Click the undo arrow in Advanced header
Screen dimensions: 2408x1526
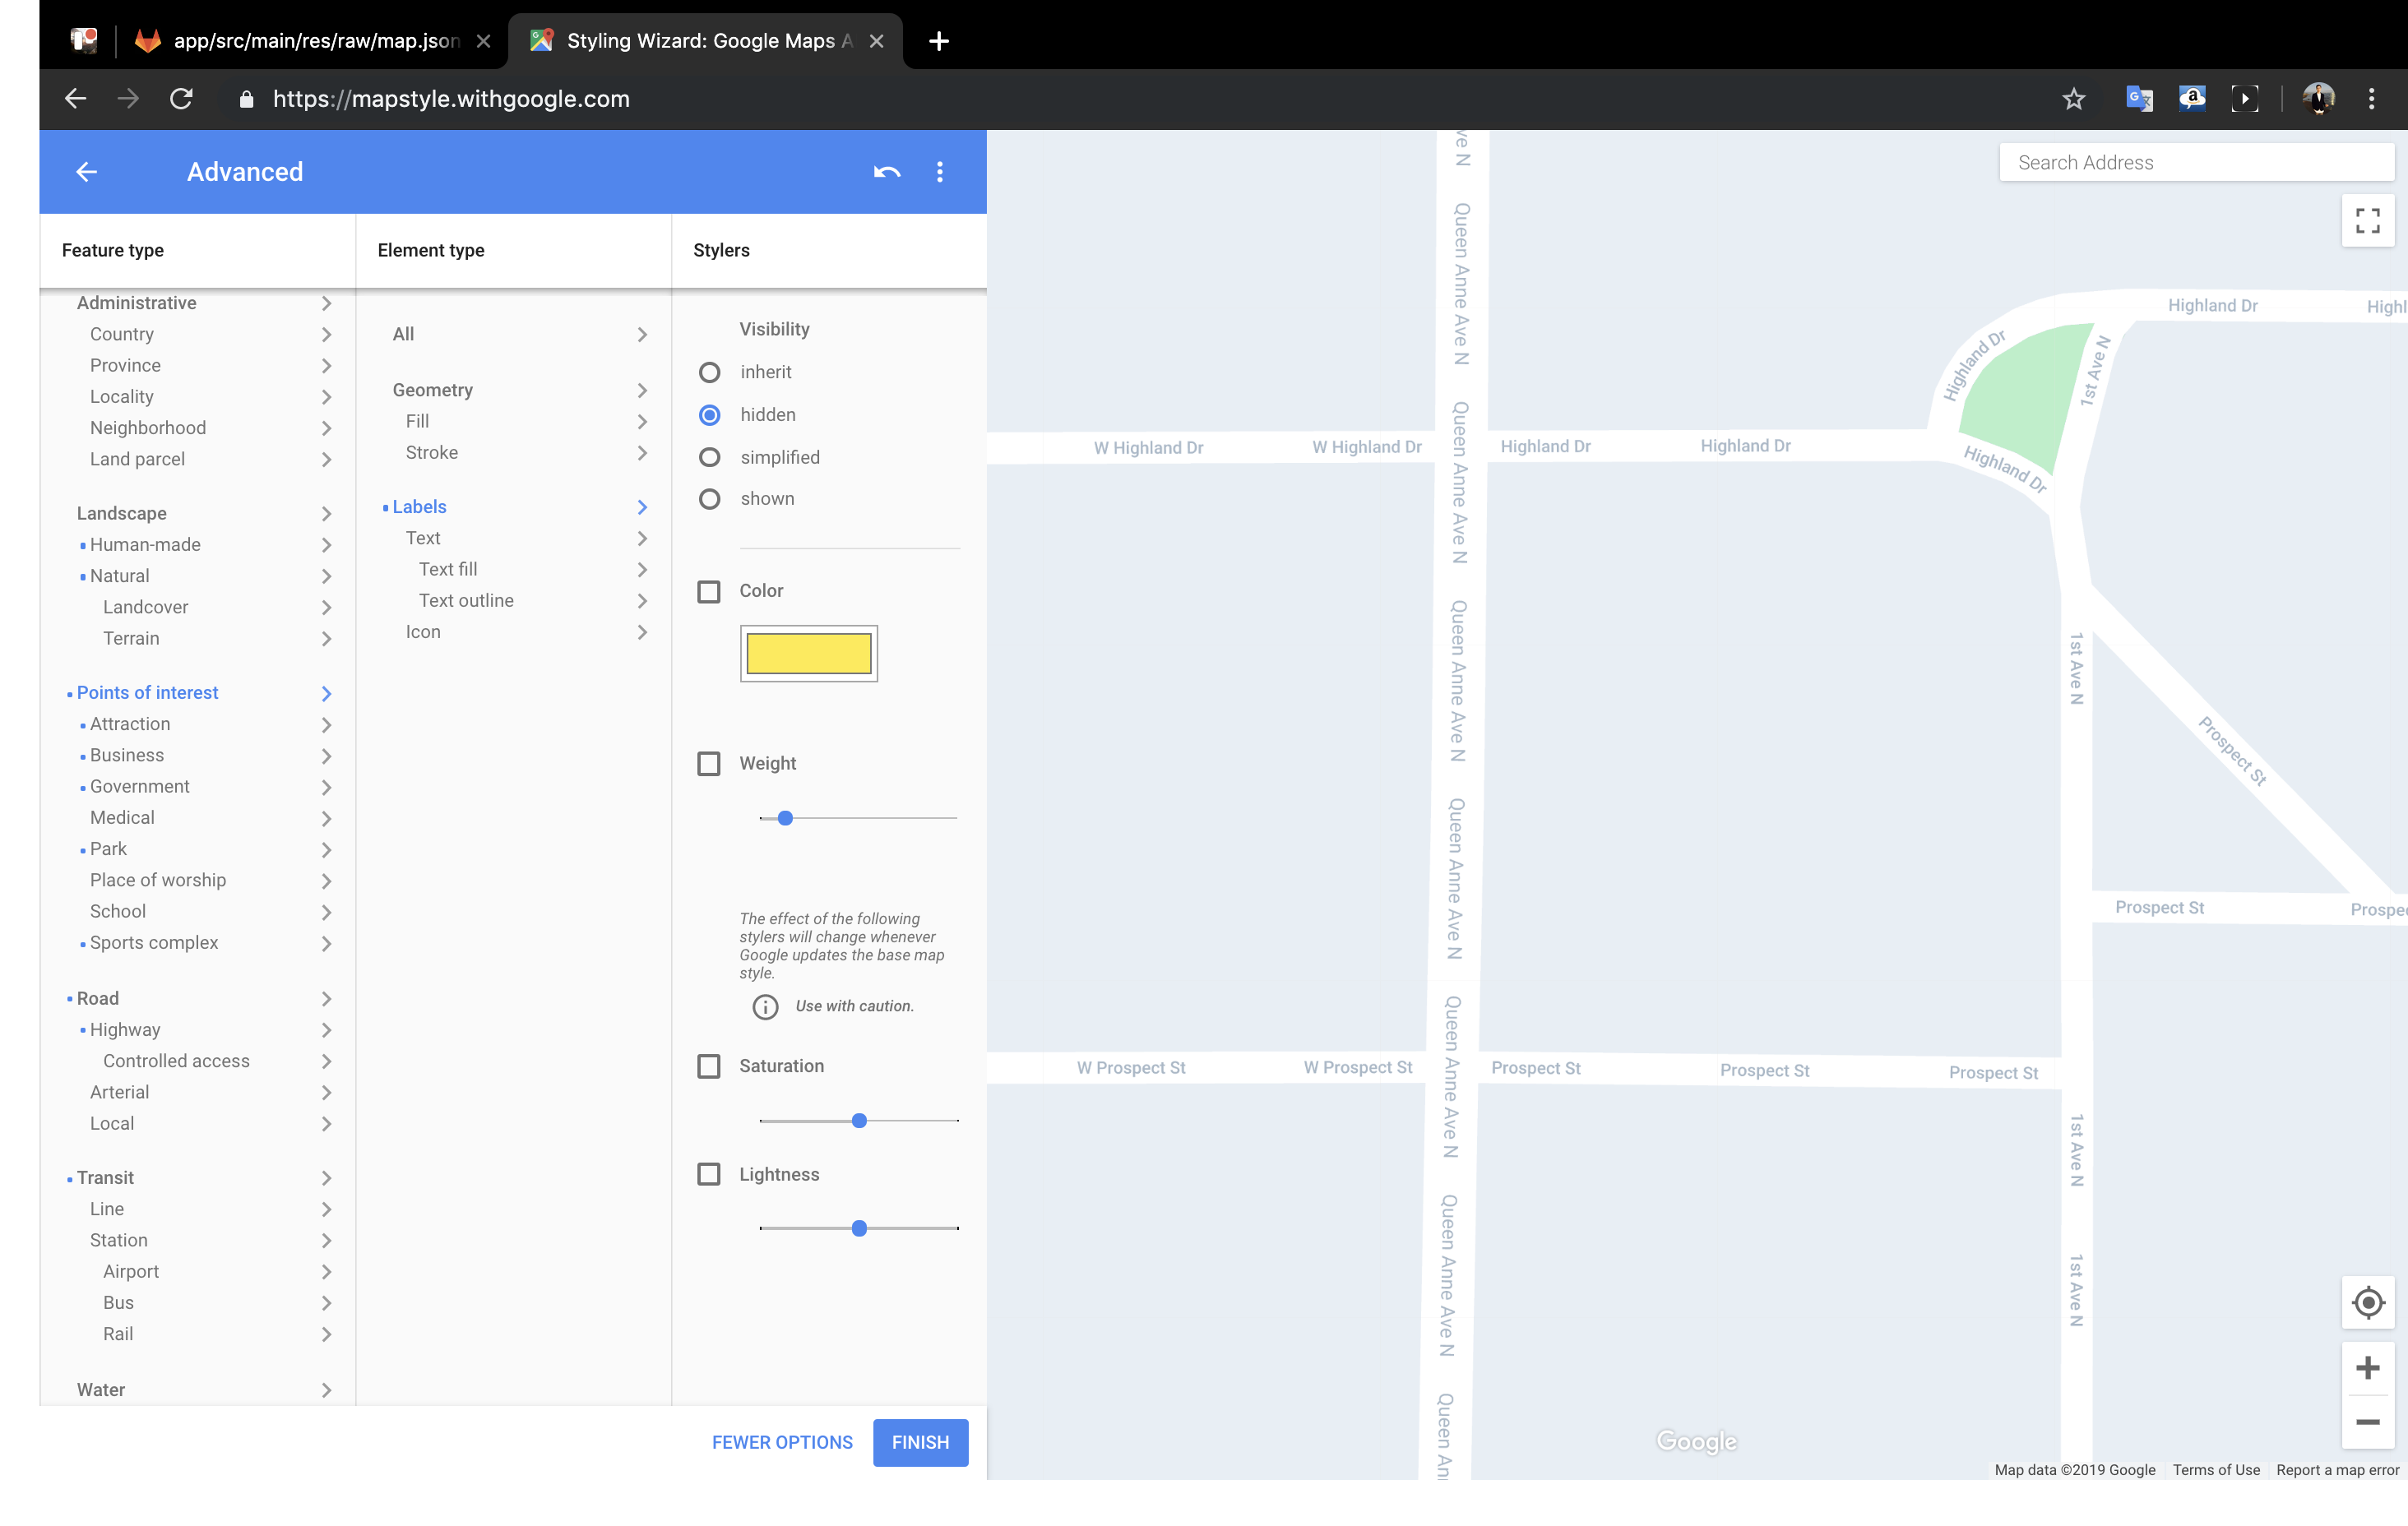pos(886,172)
